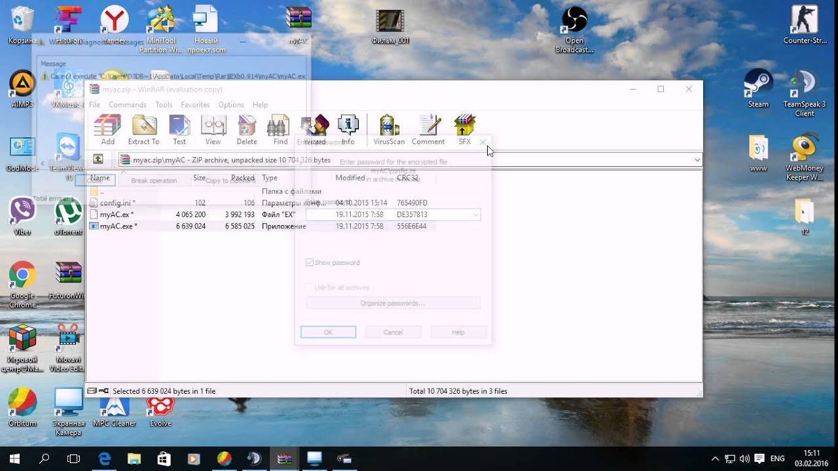Open the Commands menu
Viewport: 838px width, 471px height.
pos(128,105)
